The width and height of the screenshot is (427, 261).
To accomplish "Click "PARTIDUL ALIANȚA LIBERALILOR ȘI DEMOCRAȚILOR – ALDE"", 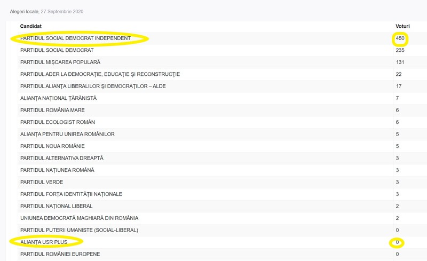I will 93,86.
